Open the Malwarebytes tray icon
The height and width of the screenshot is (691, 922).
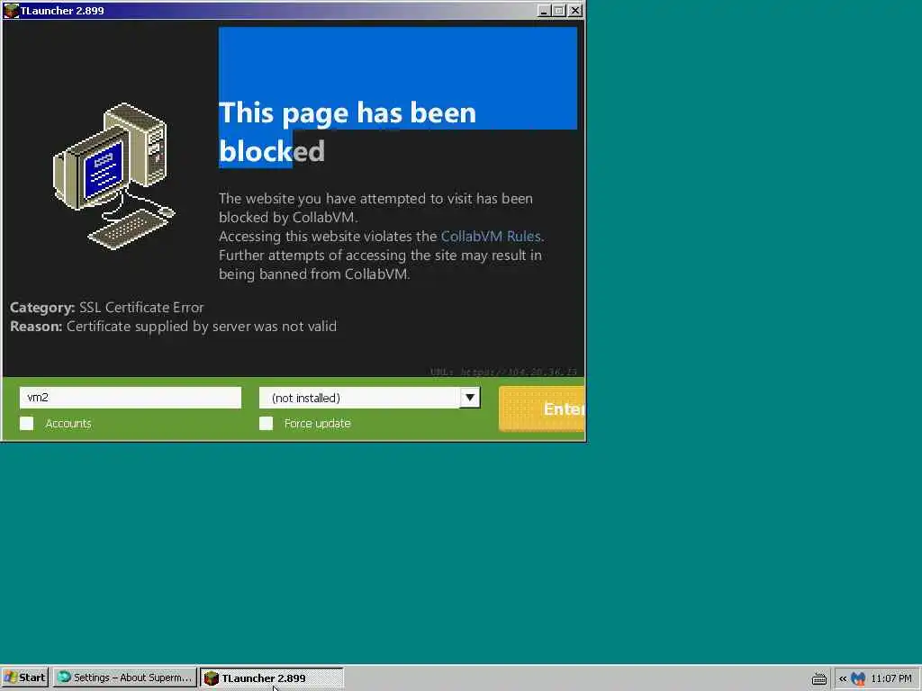point(858,678)
